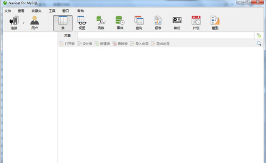Click the 新建表 new table button
This screenshot has width=266, height=163.
[x=102, y=44]
